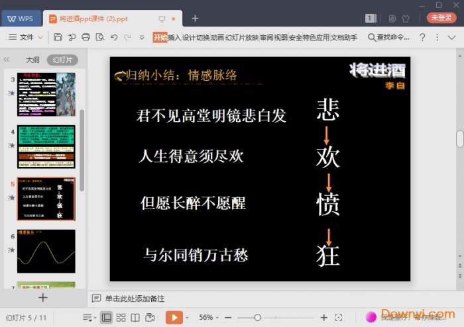Screen dimensions: 464x327
Task: Open the 56% zoom level dropdown
Action: (x=208, y=318)
